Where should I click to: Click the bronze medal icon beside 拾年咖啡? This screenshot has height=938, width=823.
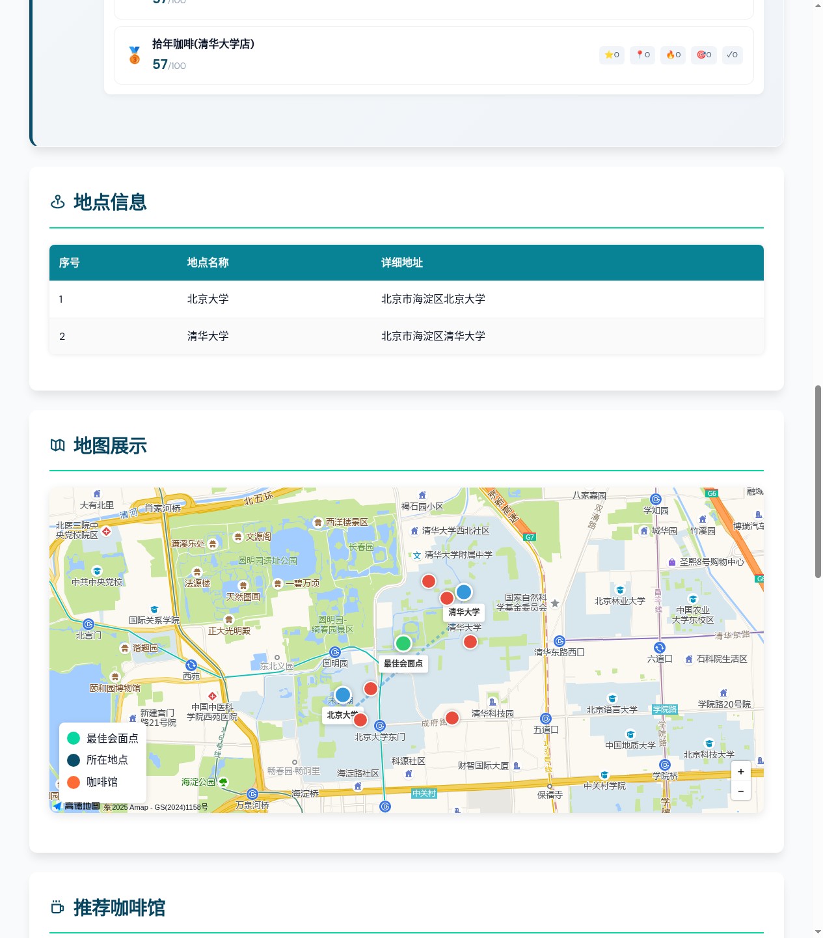135,55
